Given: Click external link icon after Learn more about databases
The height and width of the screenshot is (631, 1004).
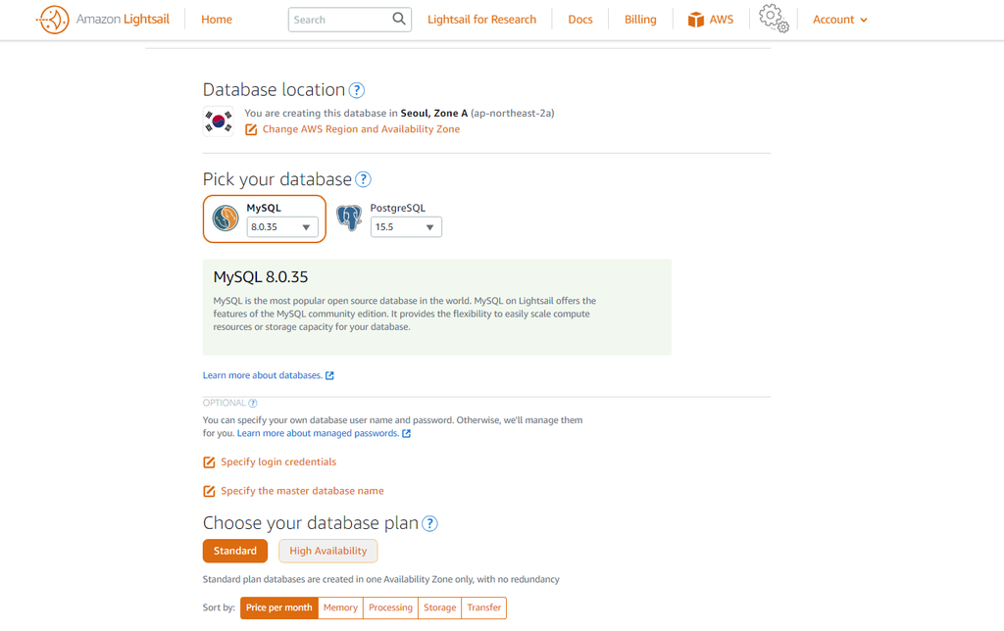Looking at the screenshot, I should [x=329, y=375].
